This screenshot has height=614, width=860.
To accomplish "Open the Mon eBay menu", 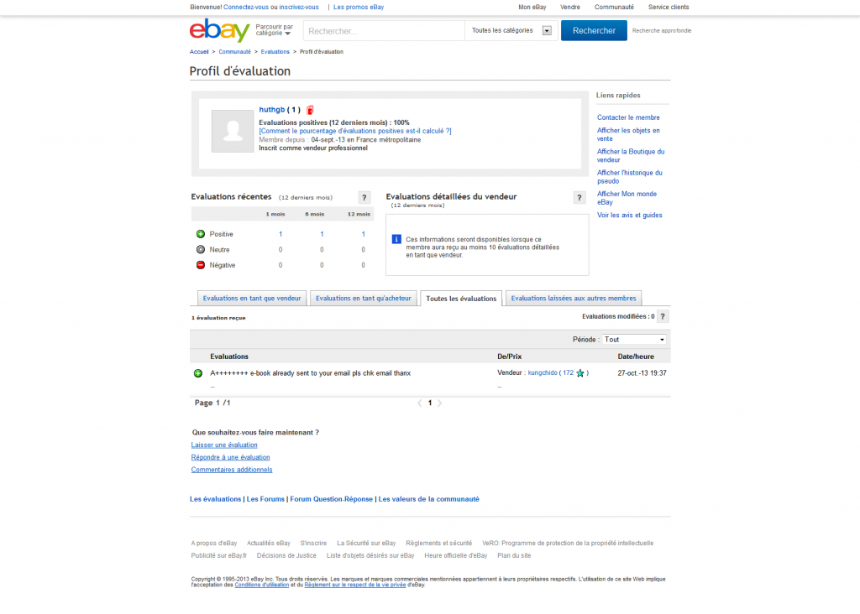I will coord(532,7).
